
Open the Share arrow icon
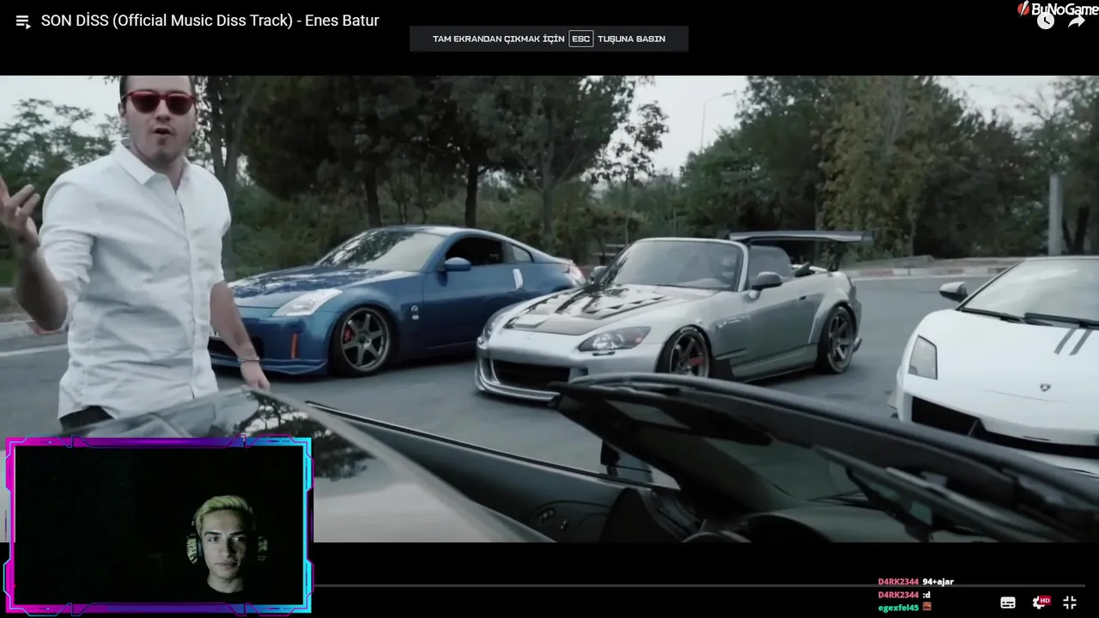pyautogui.click(x=1076, y=21)
